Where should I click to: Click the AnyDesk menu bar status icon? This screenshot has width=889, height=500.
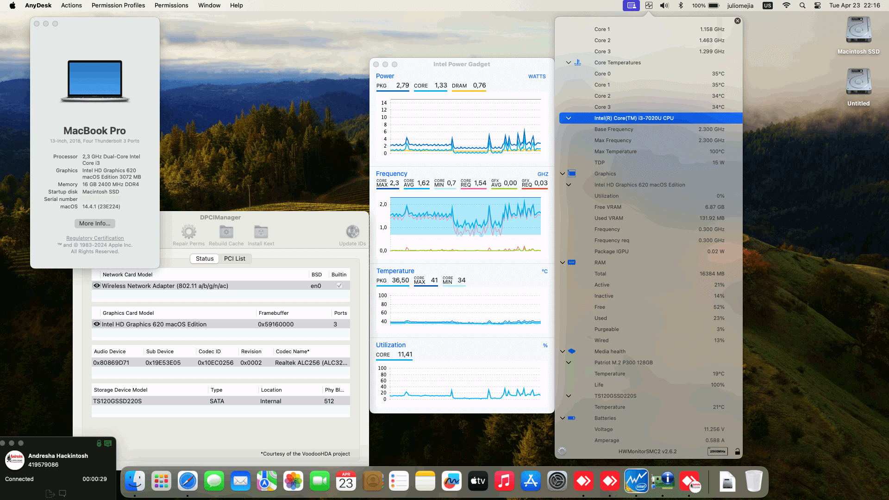[x=631, y=6]
